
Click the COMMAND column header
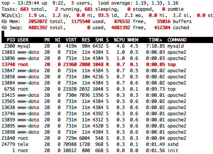[177, 40]
